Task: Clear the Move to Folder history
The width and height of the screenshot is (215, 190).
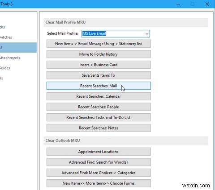Action: (99, 54)
